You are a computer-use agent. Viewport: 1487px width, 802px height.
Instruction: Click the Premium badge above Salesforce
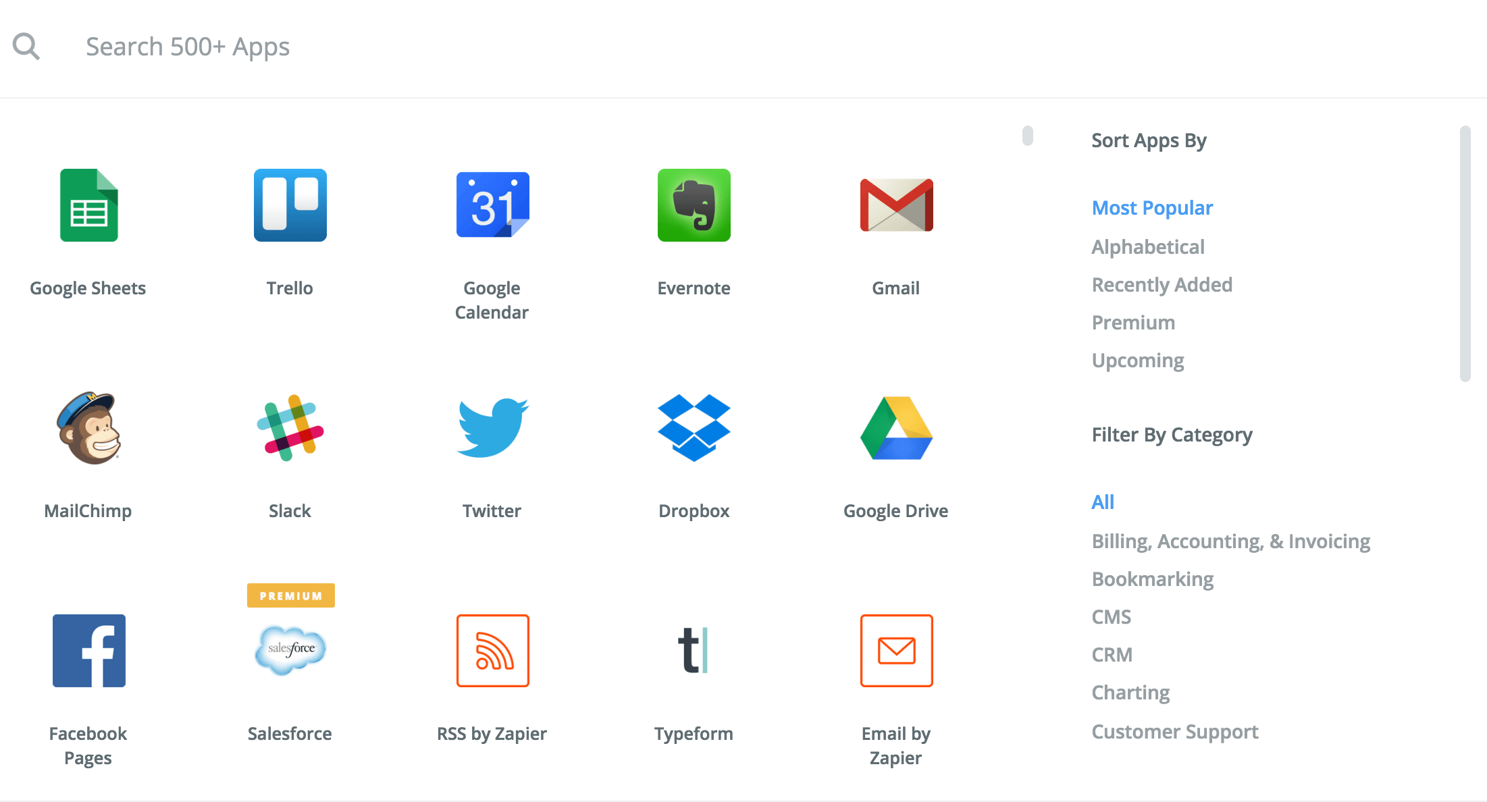[290, 595]
